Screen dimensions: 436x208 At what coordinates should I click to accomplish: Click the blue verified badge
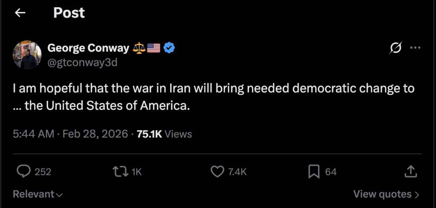coord(169,48)
